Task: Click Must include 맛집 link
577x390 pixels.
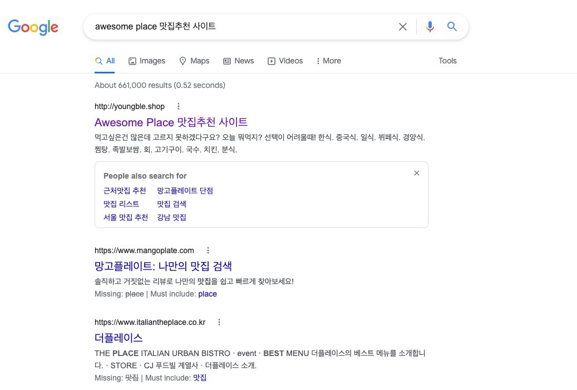Action: pos(200,378)
